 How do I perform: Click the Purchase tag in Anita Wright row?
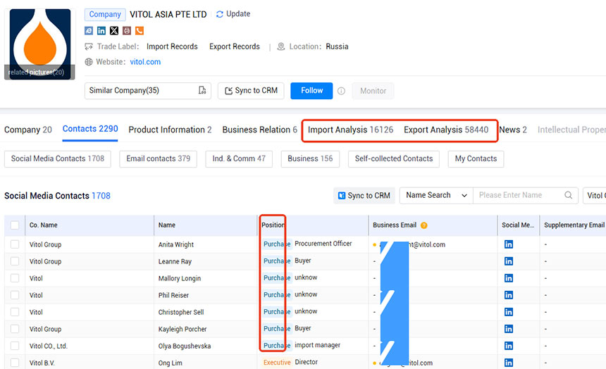[277, 244]
